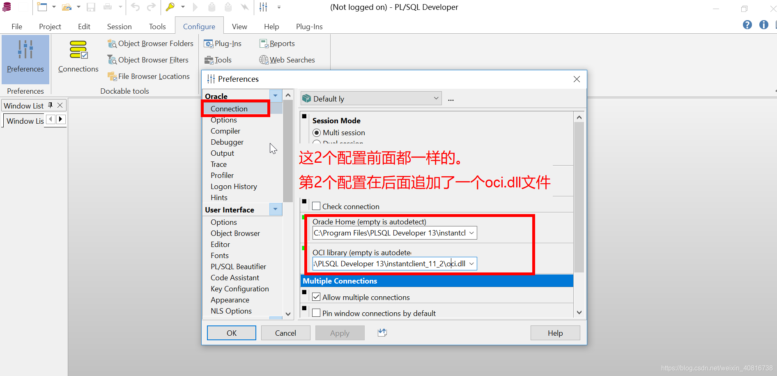Click the import/export preferences icon beside Apply
The image size is (777, 376).
pos(382,332)
